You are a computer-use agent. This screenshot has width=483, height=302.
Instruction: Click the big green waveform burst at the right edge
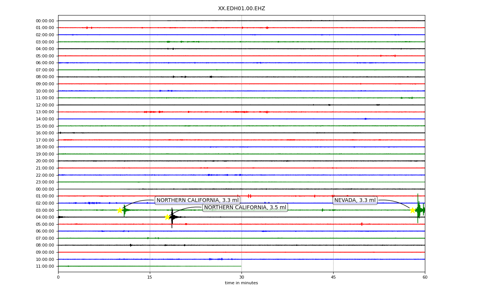coord(419,209)
